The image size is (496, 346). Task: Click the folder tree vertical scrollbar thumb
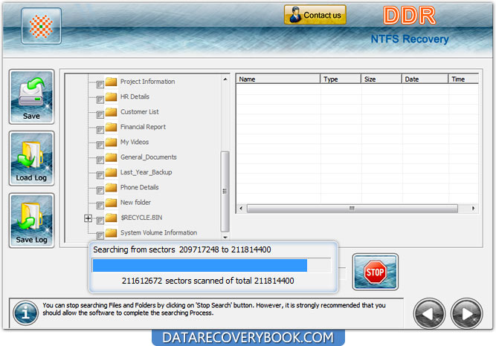click(x=225, y=192)
